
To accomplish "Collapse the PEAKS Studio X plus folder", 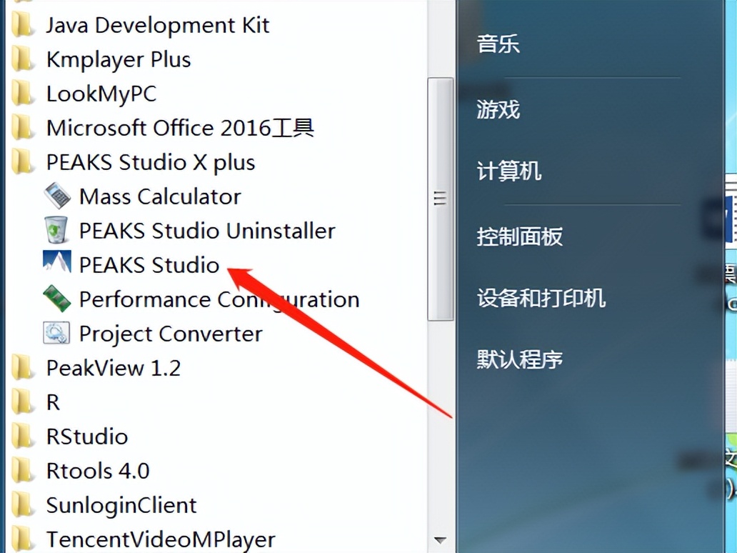I will pos(150,162).
